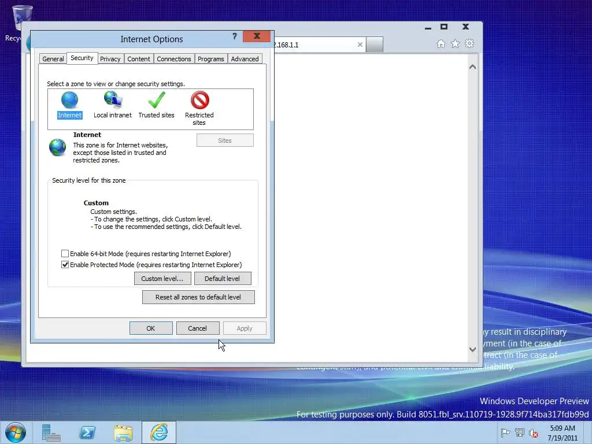Select the Local intranet zone icon
The image size is (592, 444).
[113, 99]
